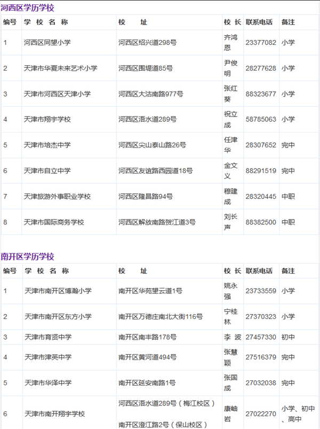Screen dimensions: 320x429
Task: Click the 小学、初中、高中 remark cell
Action: [298, 414]
